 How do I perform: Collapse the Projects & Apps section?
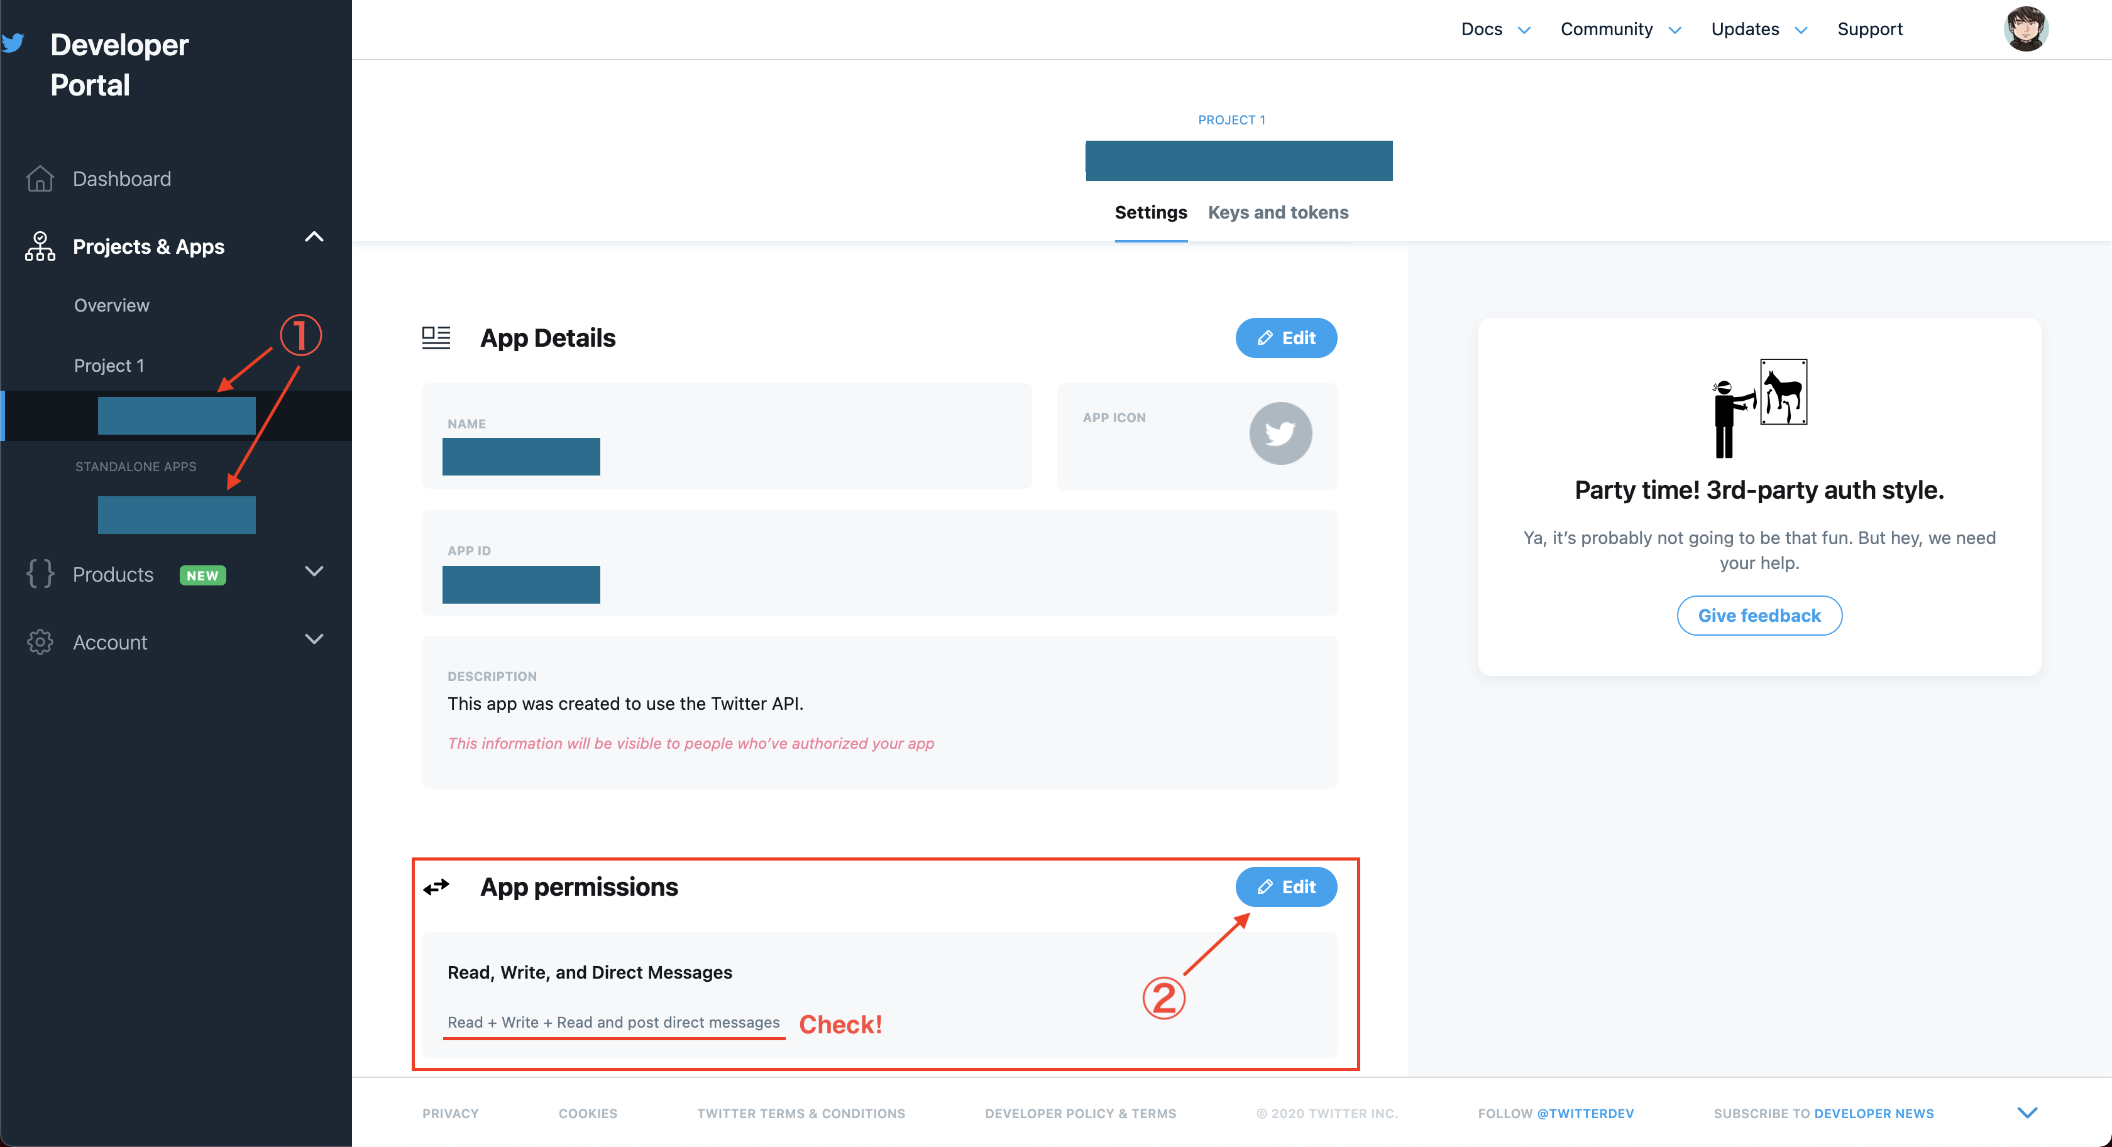[314, 237]
